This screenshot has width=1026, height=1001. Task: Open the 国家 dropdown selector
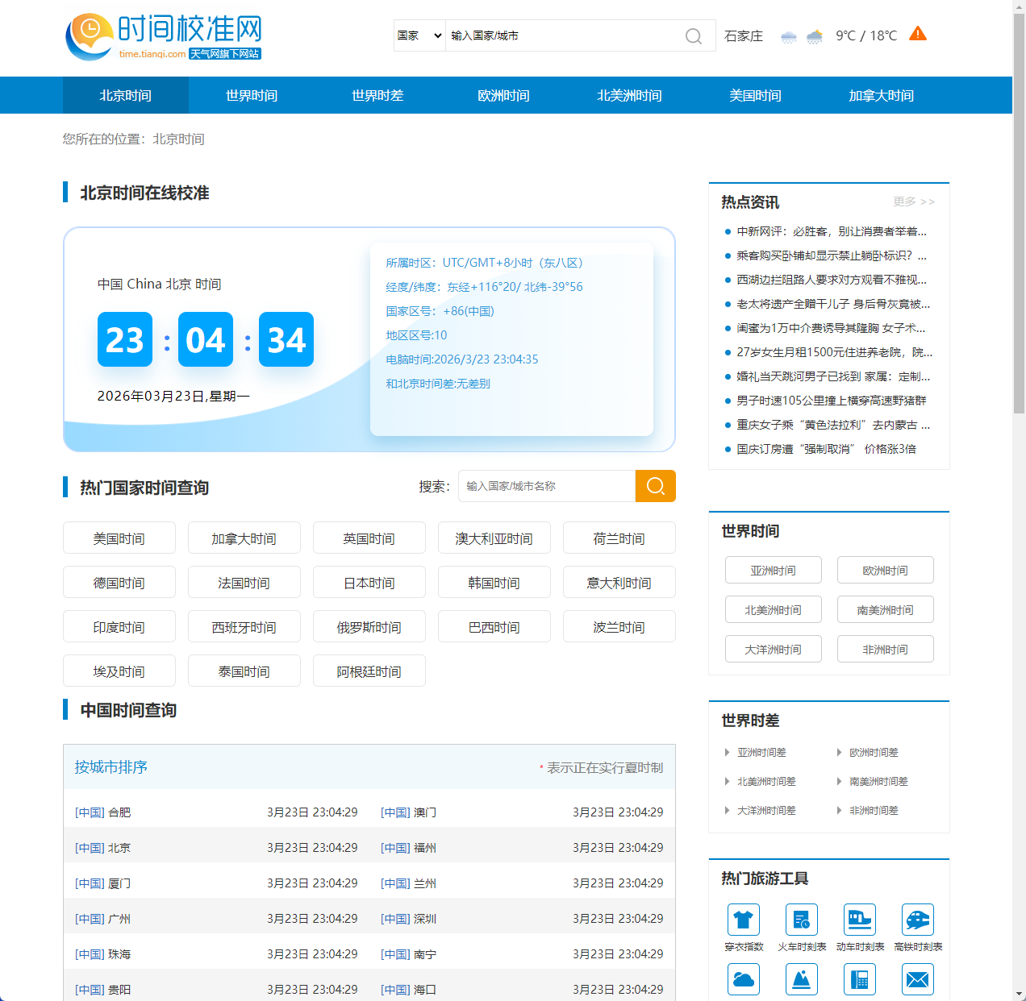point(419,35)
